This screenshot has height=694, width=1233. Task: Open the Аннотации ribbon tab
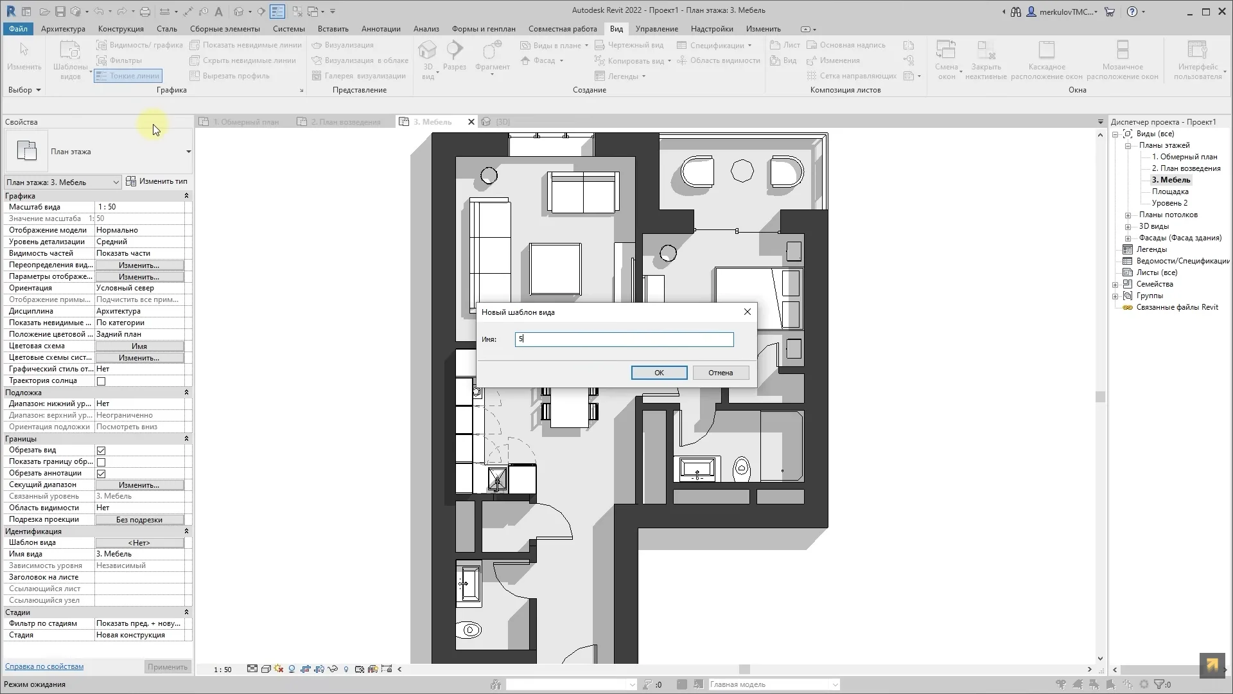(381, 29)
